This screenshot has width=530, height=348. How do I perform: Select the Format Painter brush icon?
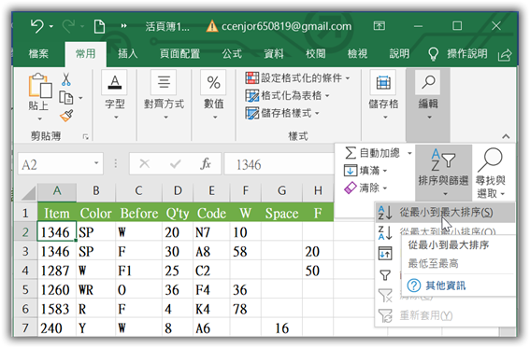66,116
